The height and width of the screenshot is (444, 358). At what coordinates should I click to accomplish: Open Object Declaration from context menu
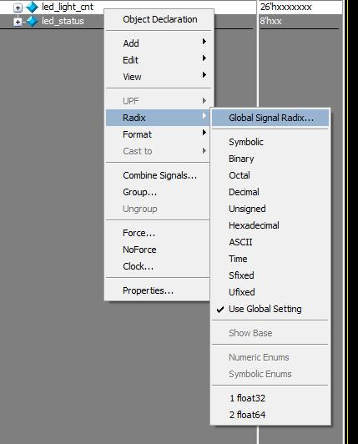[x=159, y=19]
